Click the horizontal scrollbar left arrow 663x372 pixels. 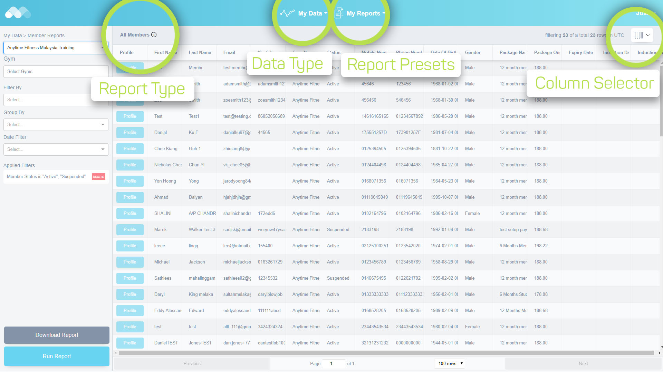116,353
